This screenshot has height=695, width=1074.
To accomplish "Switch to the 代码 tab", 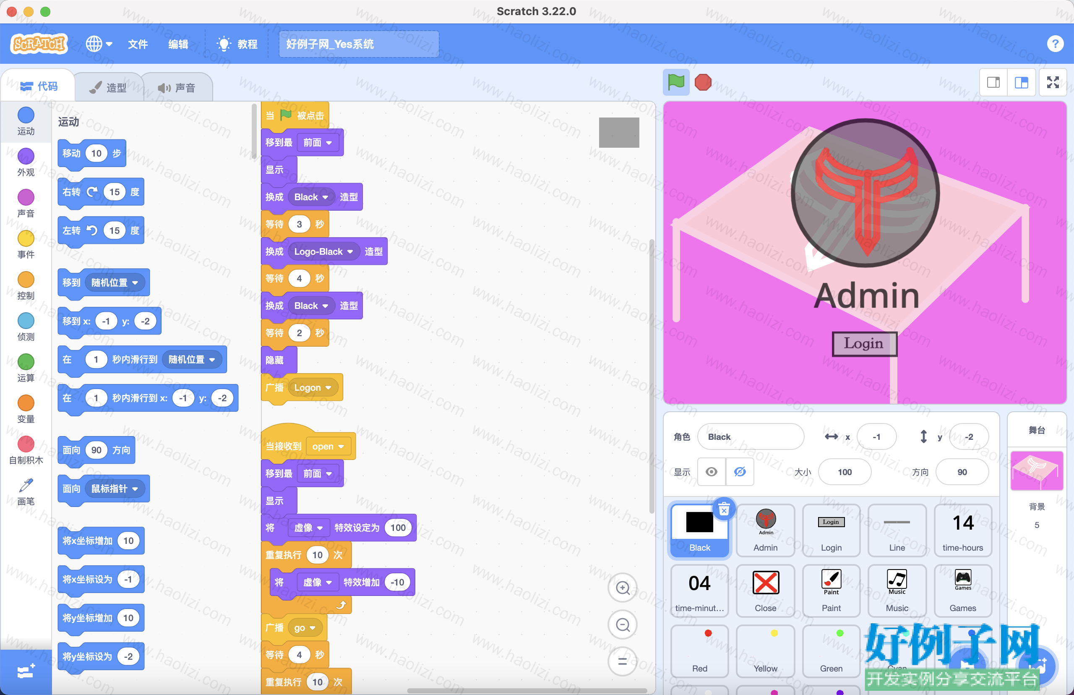I will [39, 86].
